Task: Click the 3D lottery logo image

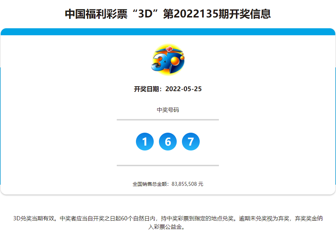Action: [x=168, y=59]
